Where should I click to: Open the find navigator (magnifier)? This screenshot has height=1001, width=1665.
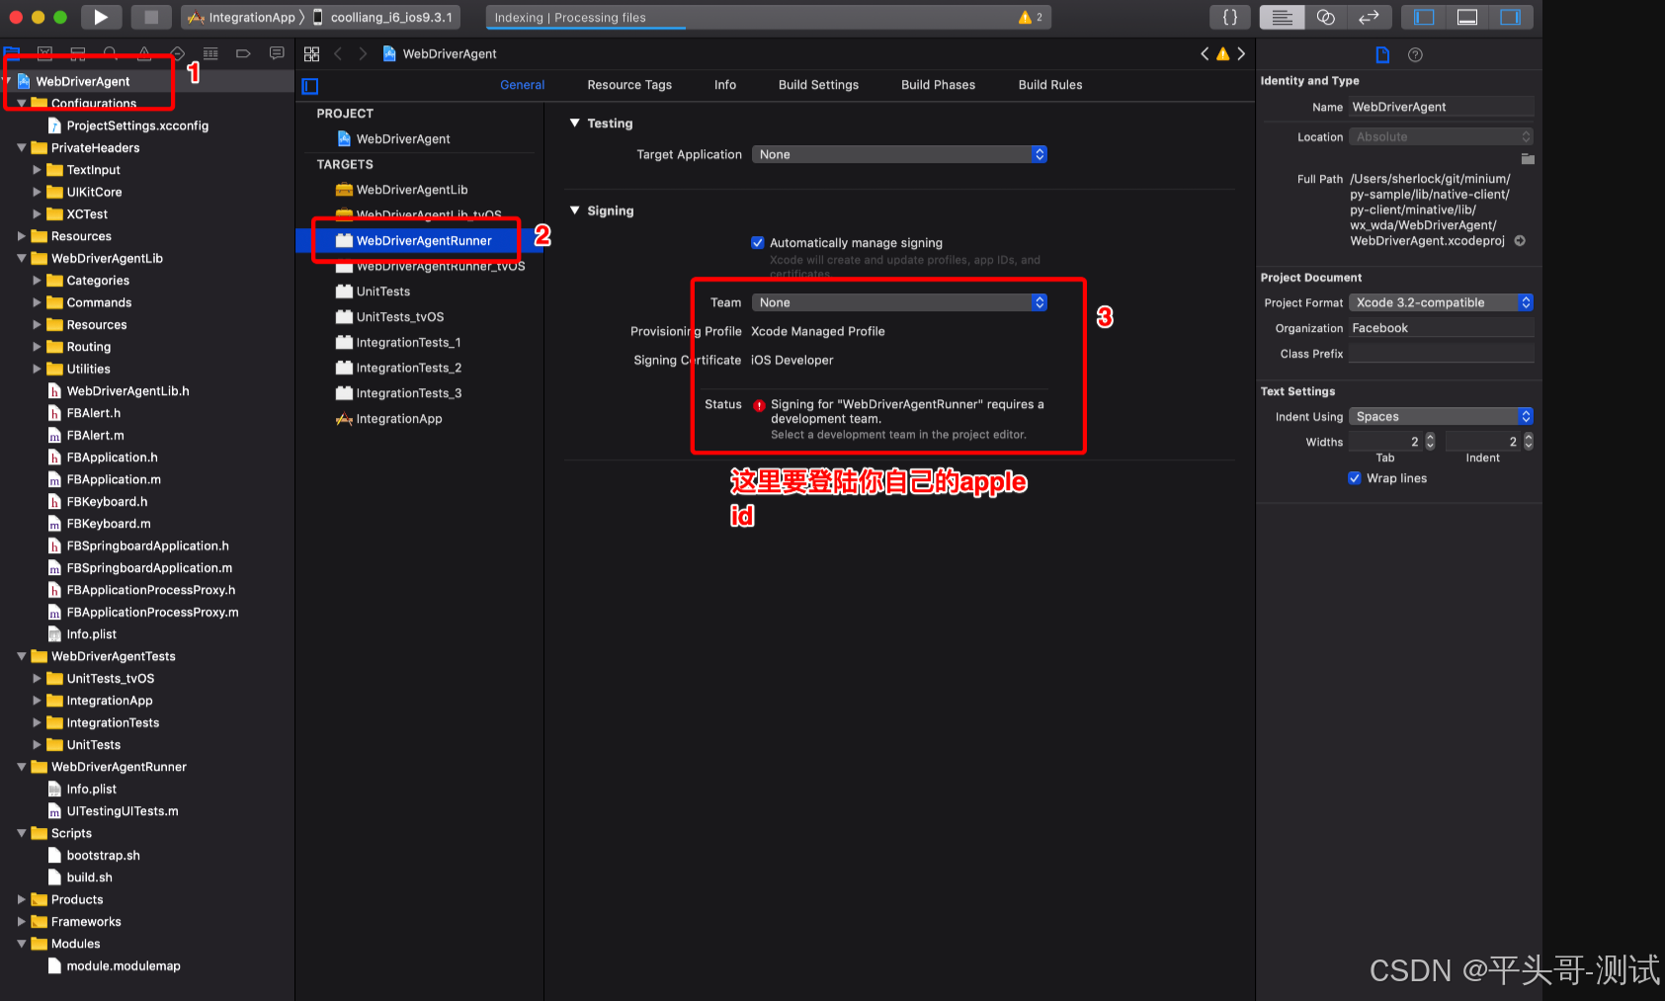click(x=111, y=53)
